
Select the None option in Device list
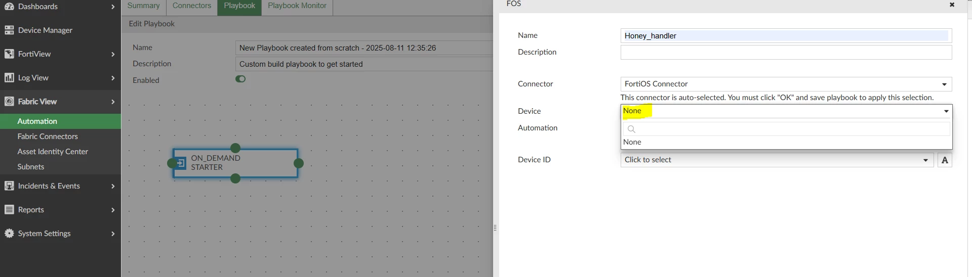[786, 143]
